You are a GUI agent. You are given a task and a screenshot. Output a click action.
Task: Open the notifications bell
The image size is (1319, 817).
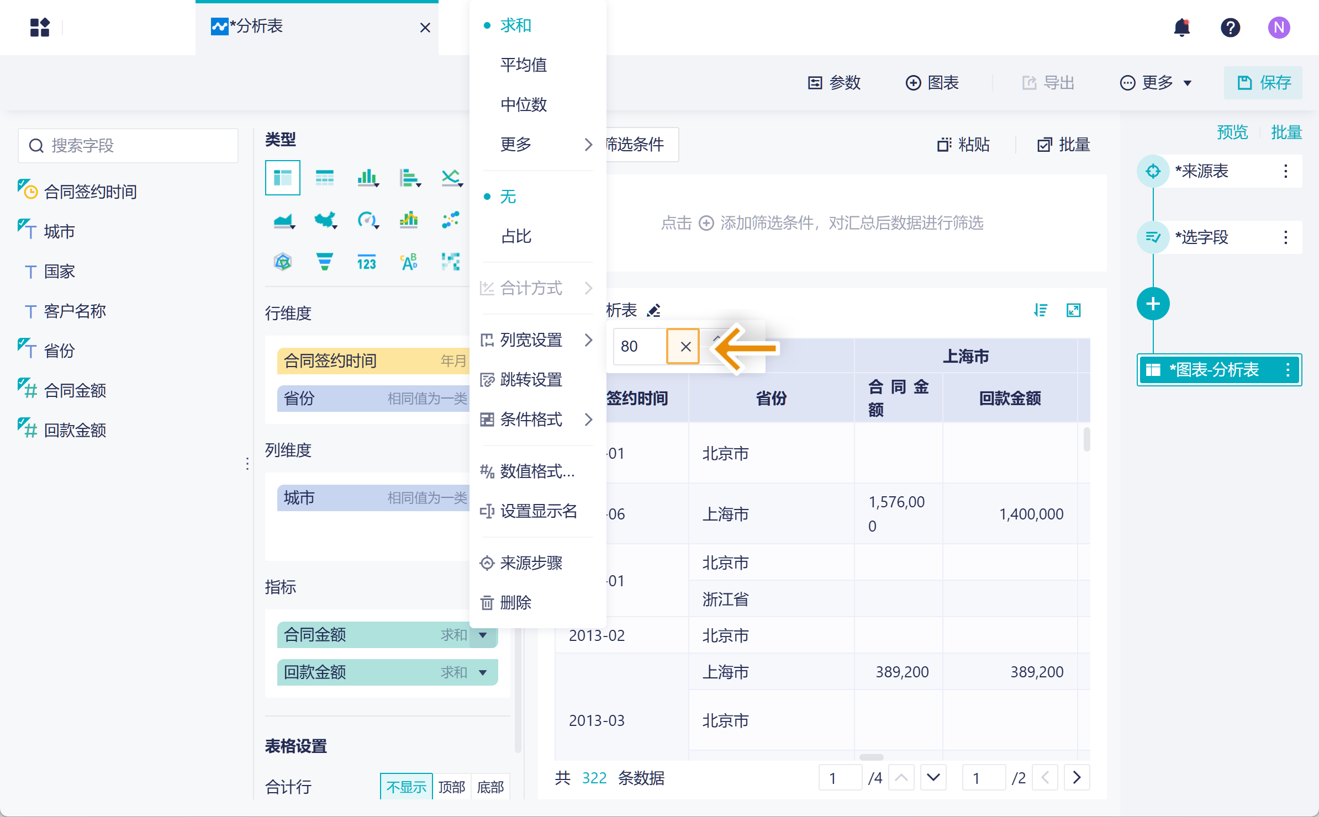[x=1181, y=27]
